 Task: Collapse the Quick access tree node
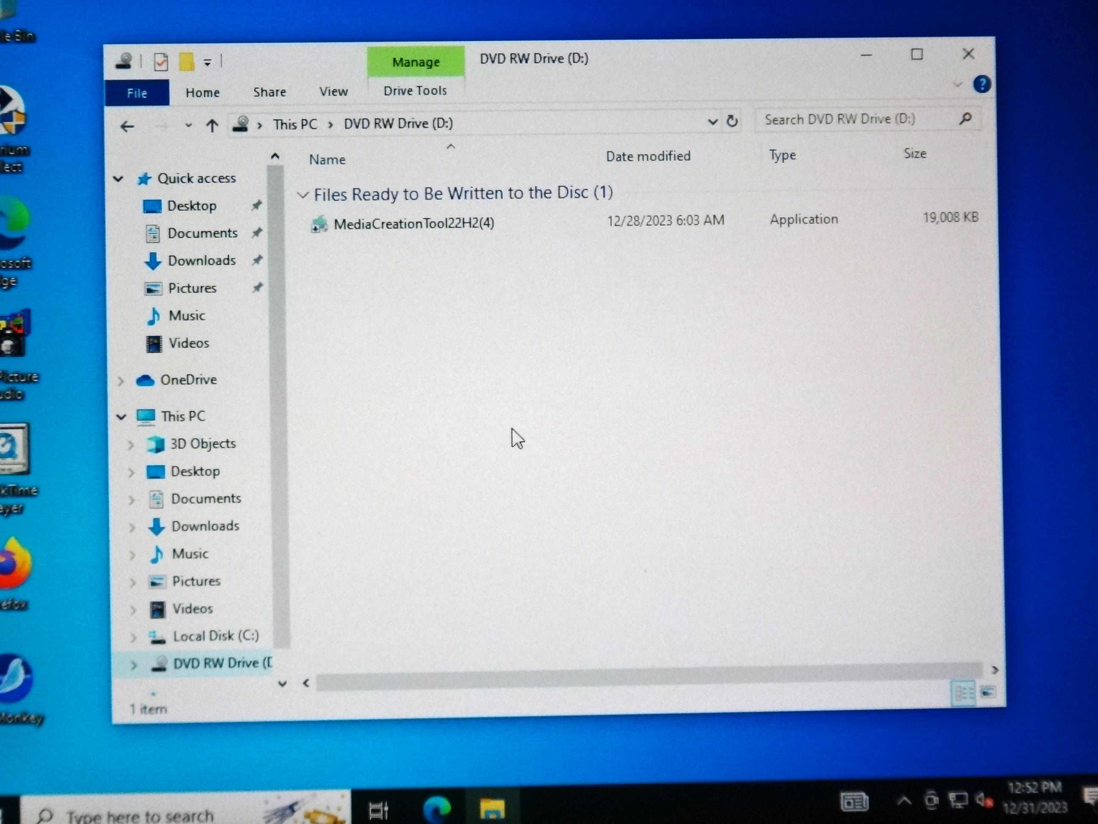pyautogui.click(x=118, y=179)
